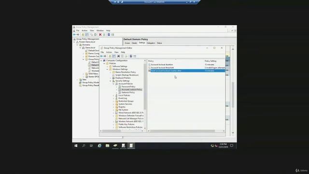
Task: Click the Up one level icon in Editor toolbar
Action: point(110,56)
